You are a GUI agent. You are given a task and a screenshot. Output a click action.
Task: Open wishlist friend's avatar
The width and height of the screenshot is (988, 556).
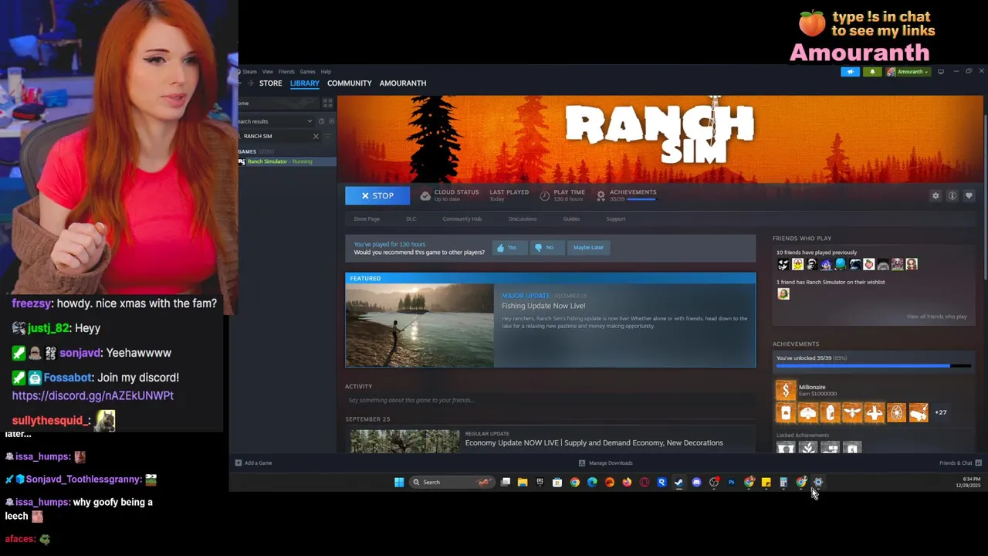pyautogui.click(x=783, y=293)
